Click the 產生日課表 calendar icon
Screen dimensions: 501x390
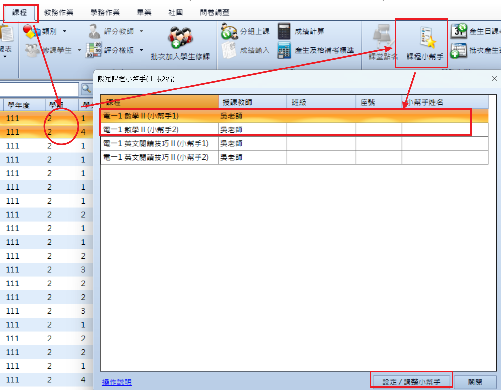[x=459, y=31]
